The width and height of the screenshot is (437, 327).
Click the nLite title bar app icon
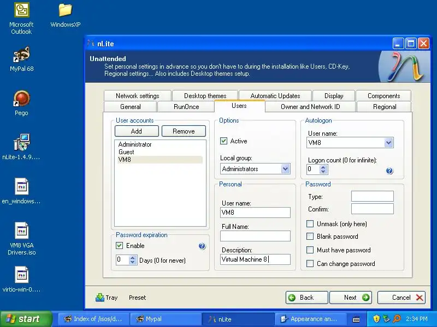point(91,44)
